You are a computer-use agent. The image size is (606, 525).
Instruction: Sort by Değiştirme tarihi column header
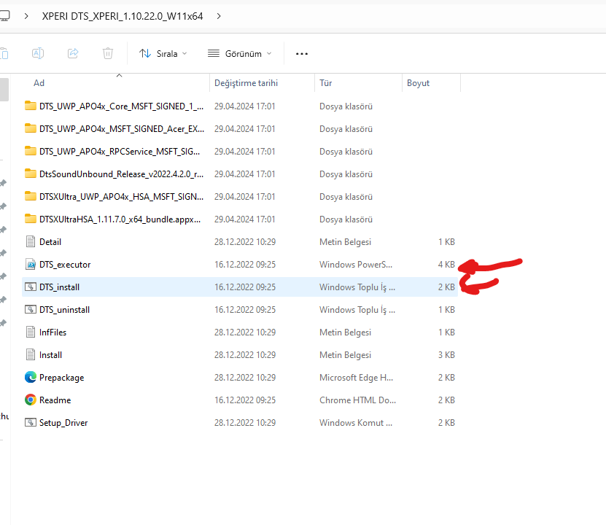click(246, 83)
